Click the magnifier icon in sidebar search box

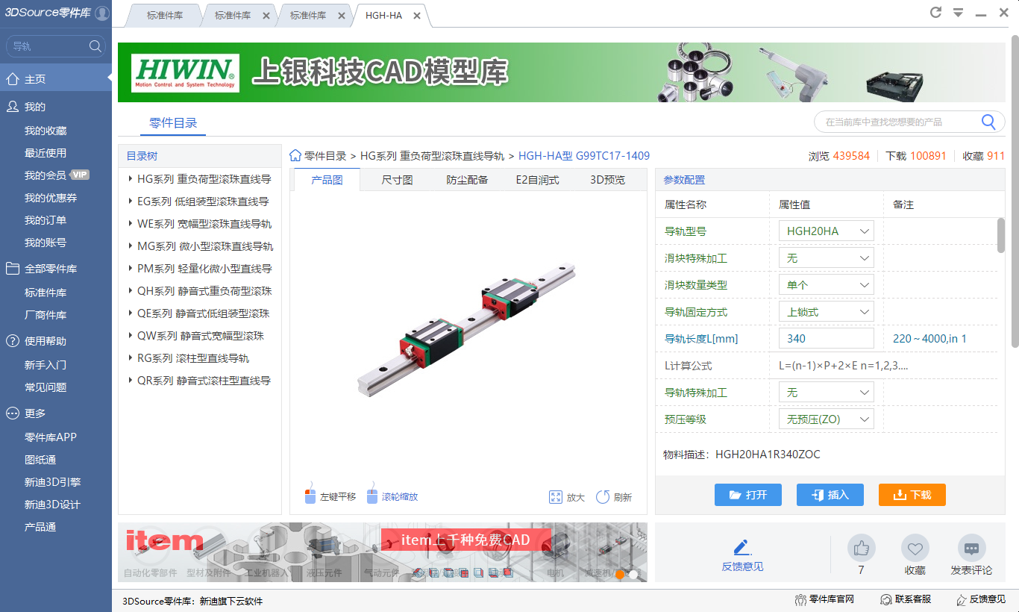coord(95,46)
